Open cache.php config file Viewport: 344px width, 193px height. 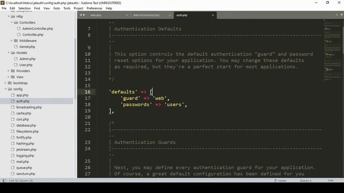[24, 113]
